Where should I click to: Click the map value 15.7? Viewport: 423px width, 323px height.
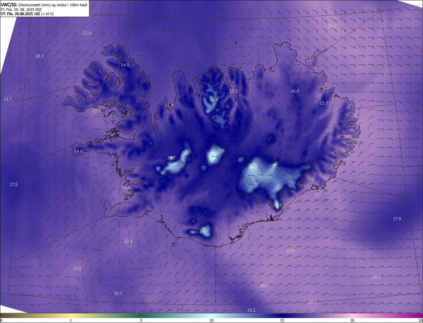(x=324, y=103)
